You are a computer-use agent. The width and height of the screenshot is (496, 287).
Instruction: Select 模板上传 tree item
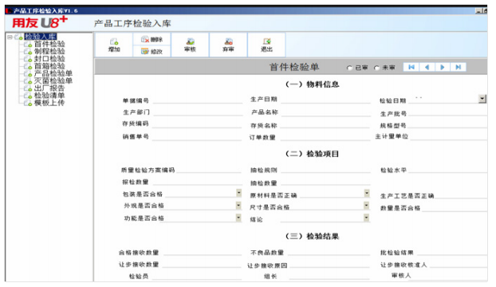[x=49, y=102]
